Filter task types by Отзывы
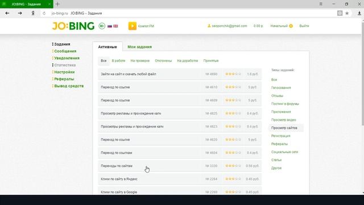This screenshot has height=205, width=364. (x=277, y=96)
